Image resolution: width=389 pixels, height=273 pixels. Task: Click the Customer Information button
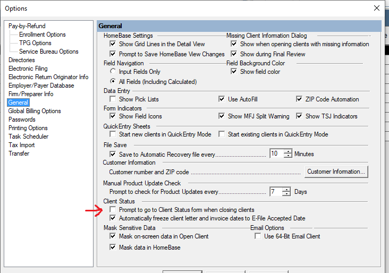click(x=336, y=172)
